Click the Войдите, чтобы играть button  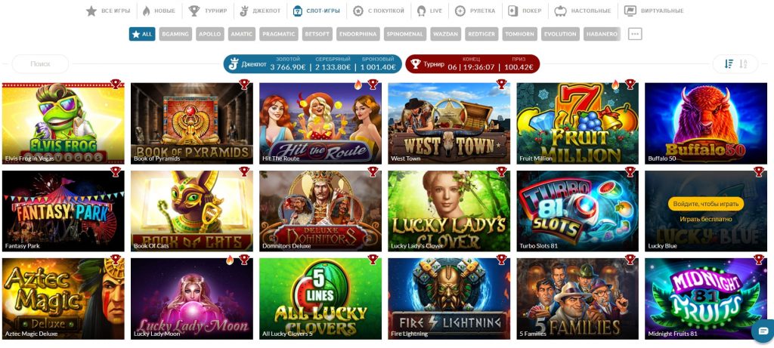(705, 204)
